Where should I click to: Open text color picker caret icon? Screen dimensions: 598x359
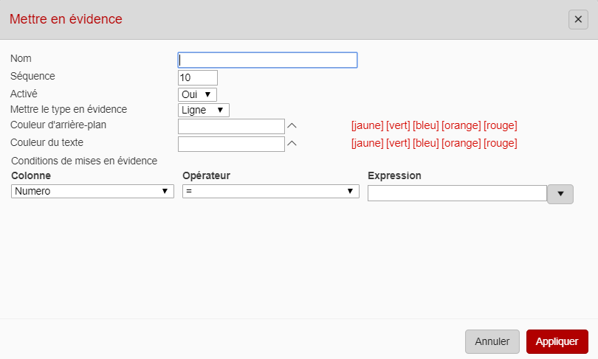point(292,144)
